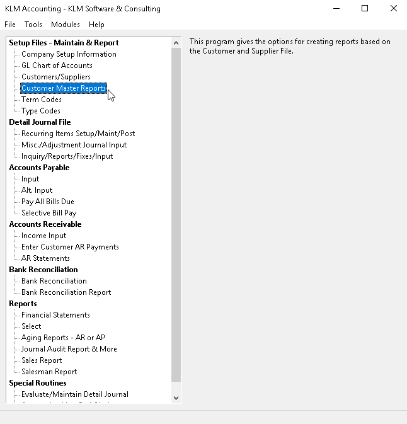Open Bank Reconciliation Report
The image size is (407, 424).
(x=66, y=292)
